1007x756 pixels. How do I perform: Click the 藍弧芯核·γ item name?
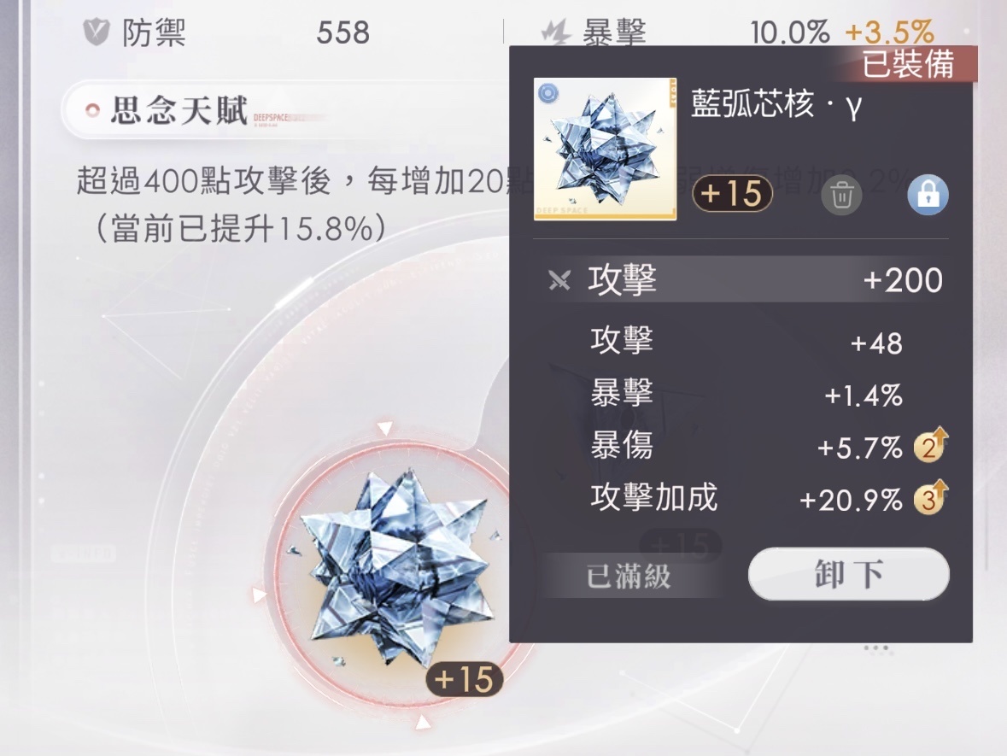point(776,104)
